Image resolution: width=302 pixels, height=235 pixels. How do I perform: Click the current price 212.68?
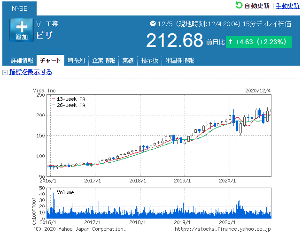(175, 40)
